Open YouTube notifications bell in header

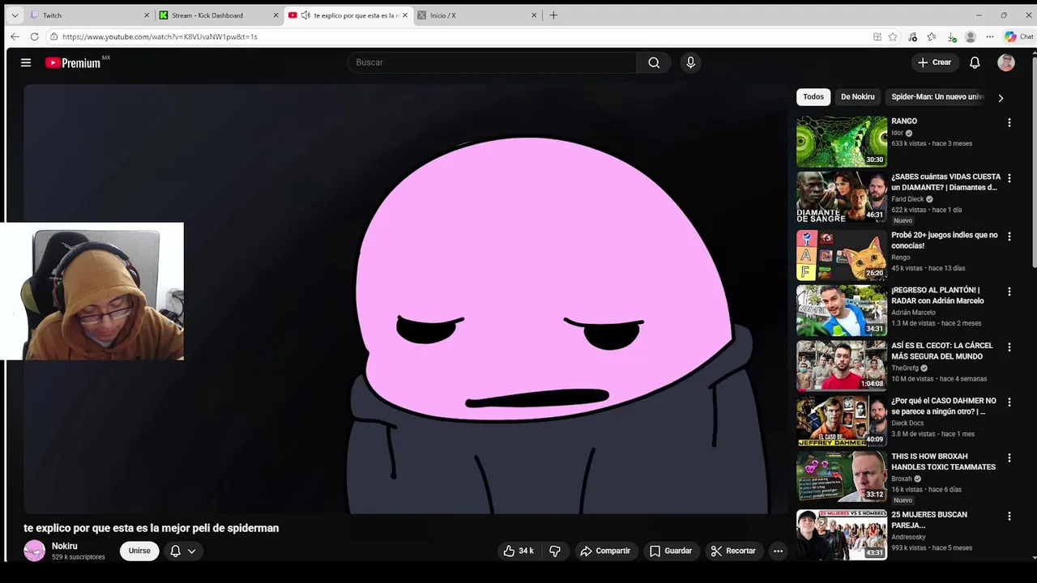pos(975,62)
